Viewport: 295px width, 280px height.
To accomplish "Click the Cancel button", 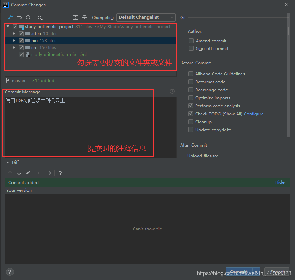I will [277, 272].
